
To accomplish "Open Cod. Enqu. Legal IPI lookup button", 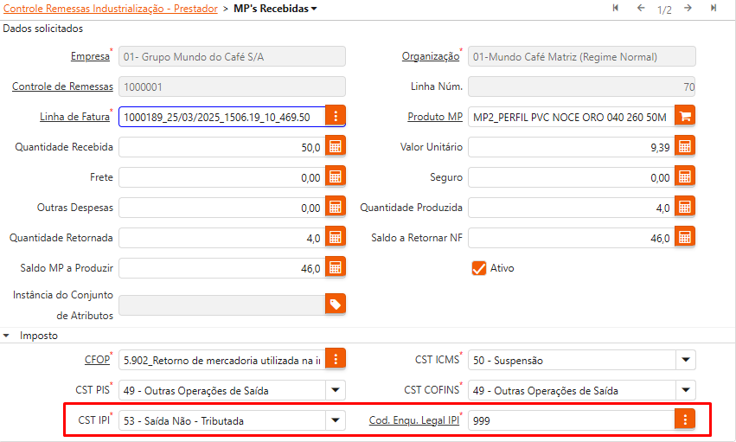I will click(x=685, y=420).
